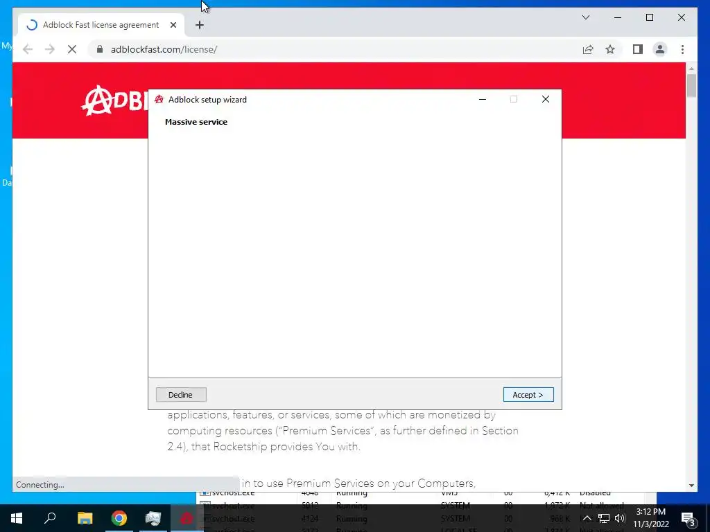This screenshot has height=532, width=710.
Task: Close the Adblock setup wizard dialog
Action: pos(545,99)
